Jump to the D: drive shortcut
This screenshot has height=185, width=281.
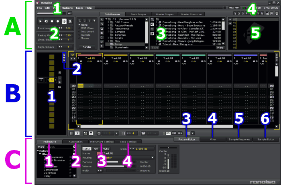tap(102, 42)
